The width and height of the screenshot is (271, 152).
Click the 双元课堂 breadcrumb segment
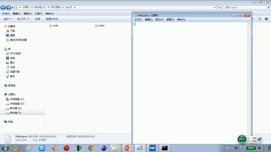pyautogui.click(x=55, y=7)
